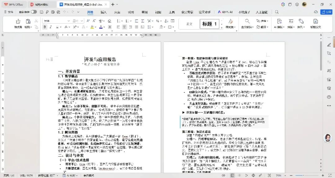This screenshot has width=335, height=178.
Task: Toggle Bold formatting
Action: click(x=45, y=27)
